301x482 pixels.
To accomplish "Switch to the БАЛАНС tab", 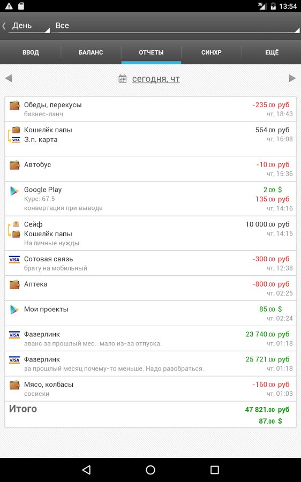I will (91, 52).
